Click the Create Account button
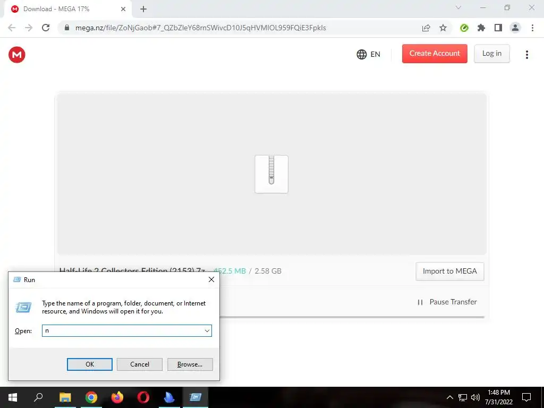 click(435, 54)
